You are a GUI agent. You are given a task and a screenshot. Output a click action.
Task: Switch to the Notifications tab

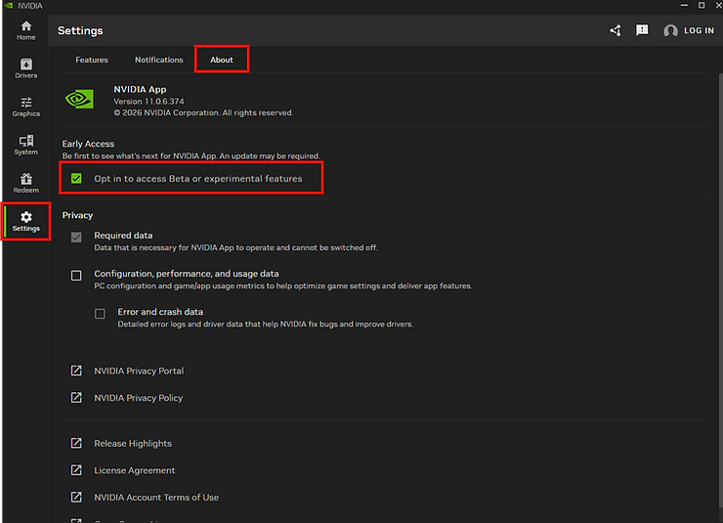point(158,60)
